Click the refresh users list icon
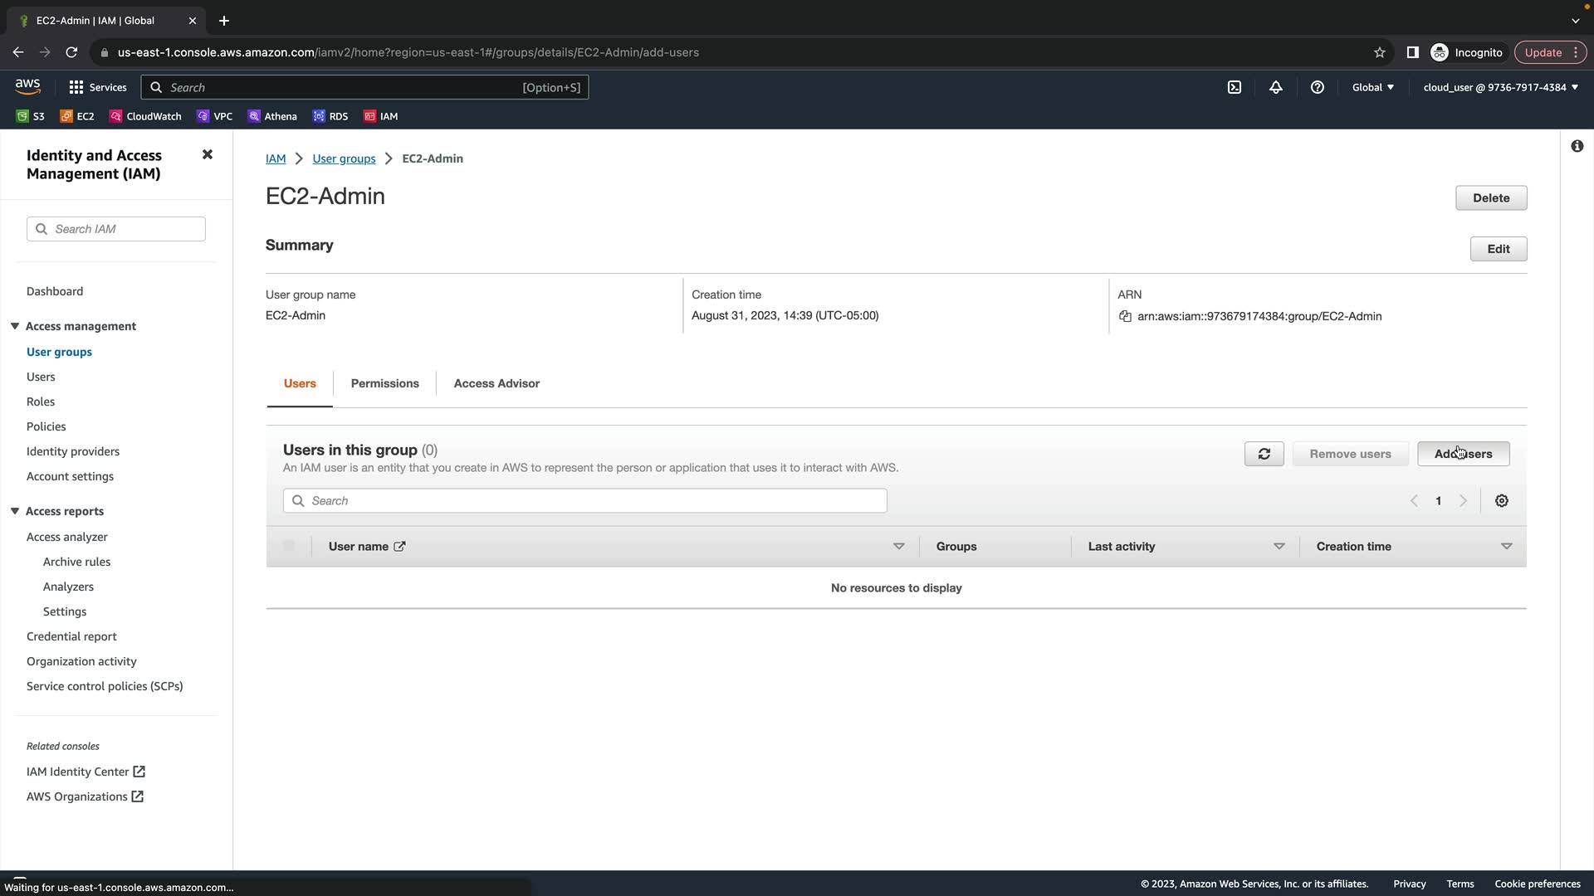 pyautogui.click(x=1264, y=454)
